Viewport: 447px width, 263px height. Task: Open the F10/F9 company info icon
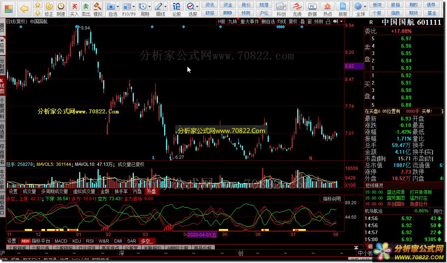click(x=127, y=6)
